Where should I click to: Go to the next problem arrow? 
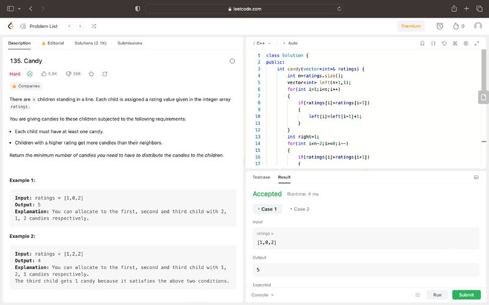pos(80,26)
